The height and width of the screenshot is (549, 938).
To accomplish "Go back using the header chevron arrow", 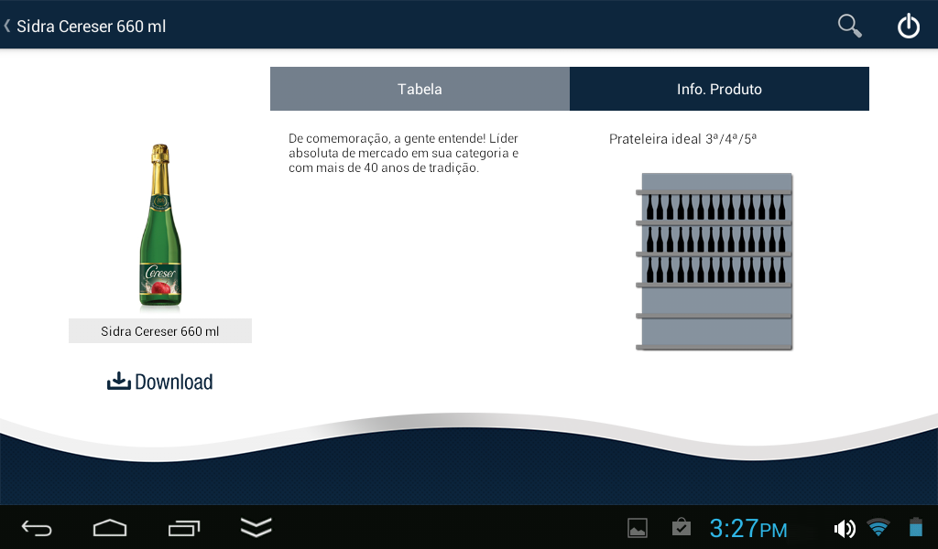I will click(x=7, y=26).
